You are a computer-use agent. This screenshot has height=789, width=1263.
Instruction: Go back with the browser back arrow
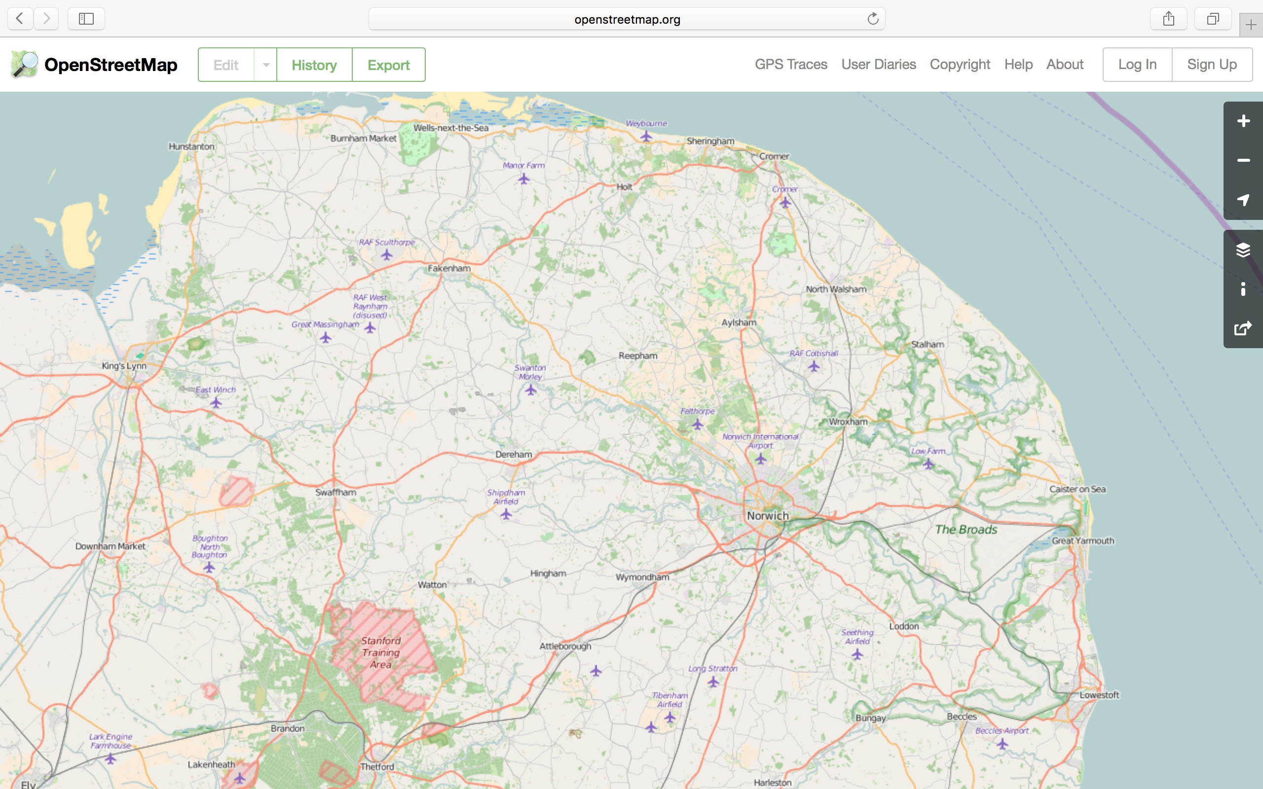point(20,19)
